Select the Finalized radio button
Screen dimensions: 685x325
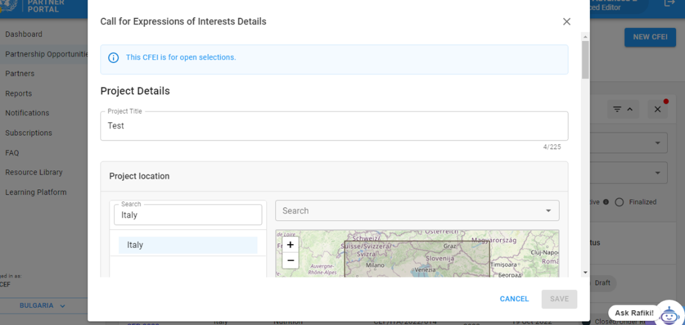click(619, 202)
